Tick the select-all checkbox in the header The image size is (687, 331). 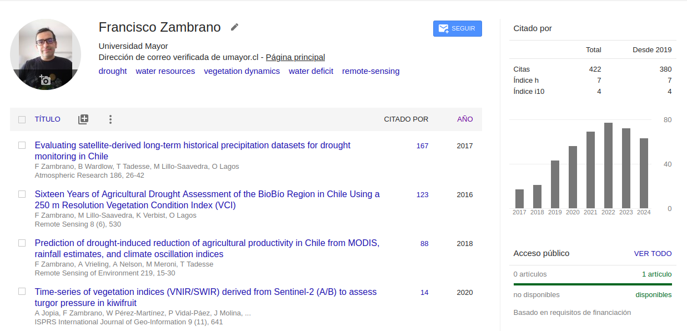point(22,119)
